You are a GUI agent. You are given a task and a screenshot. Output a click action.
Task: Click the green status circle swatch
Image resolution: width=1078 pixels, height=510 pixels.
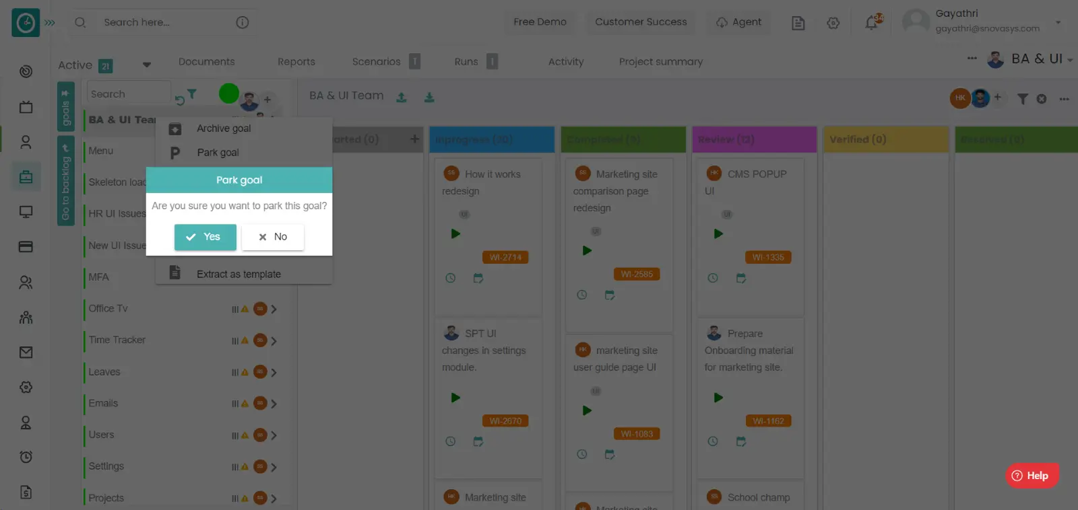pyautogui.click(x=229, y=94)
